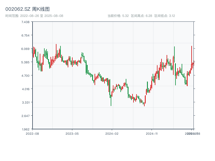Viewport: 215px width, 161px height.
Task: Select the 2024-02 date axis label
Action: click(x=112, y=133)
